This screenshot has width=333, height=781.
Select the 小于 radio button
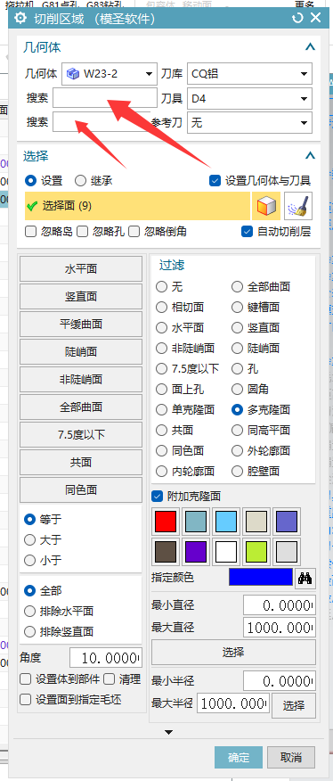click(x=30, y=561)
